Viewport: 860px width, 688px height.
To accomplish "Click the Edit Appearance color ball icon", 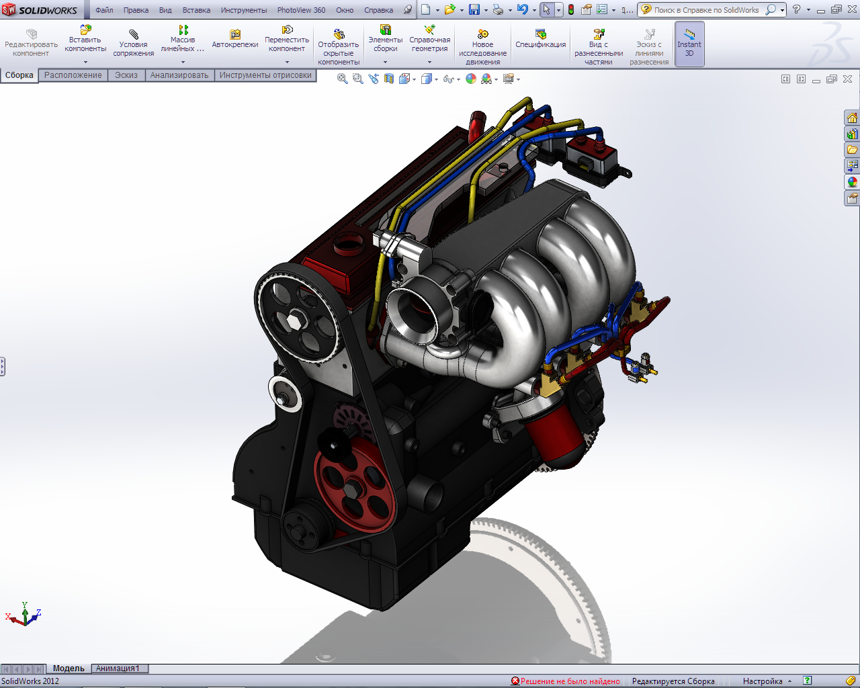I will click(x=471, y=79).
